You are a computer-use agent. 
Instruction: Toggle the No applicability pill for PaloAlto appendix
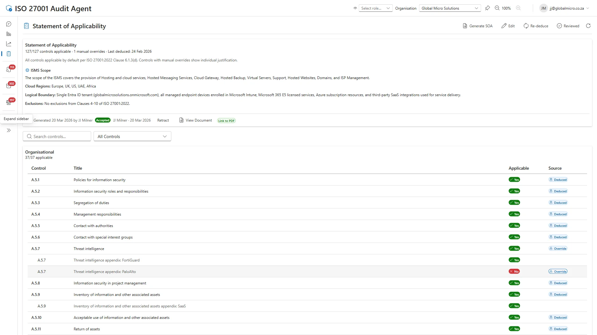(x=514, y=271)
